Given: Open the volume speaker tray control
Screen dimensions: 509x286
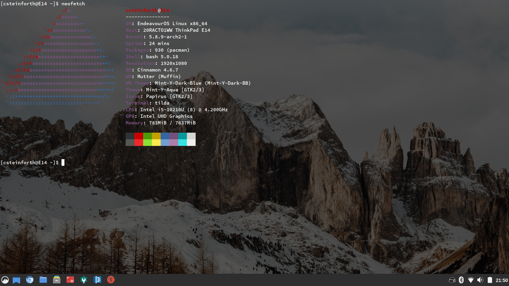Looking at the screenshot, I should pyautogui.click(x=480, y=280).
